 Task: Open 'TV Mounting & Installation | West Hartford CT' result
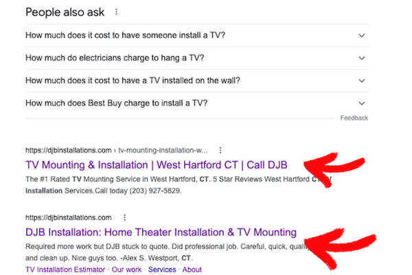pyautogui.click(x=157, y=165)
